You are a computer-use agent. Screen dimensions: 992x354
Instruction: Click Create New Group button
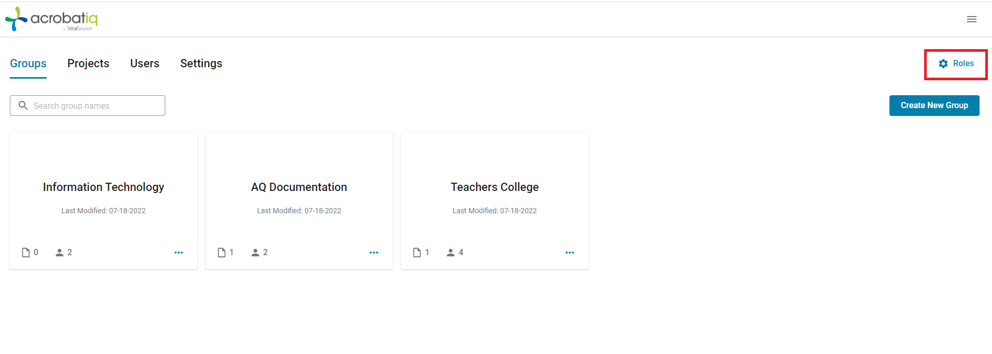point(934,106)
